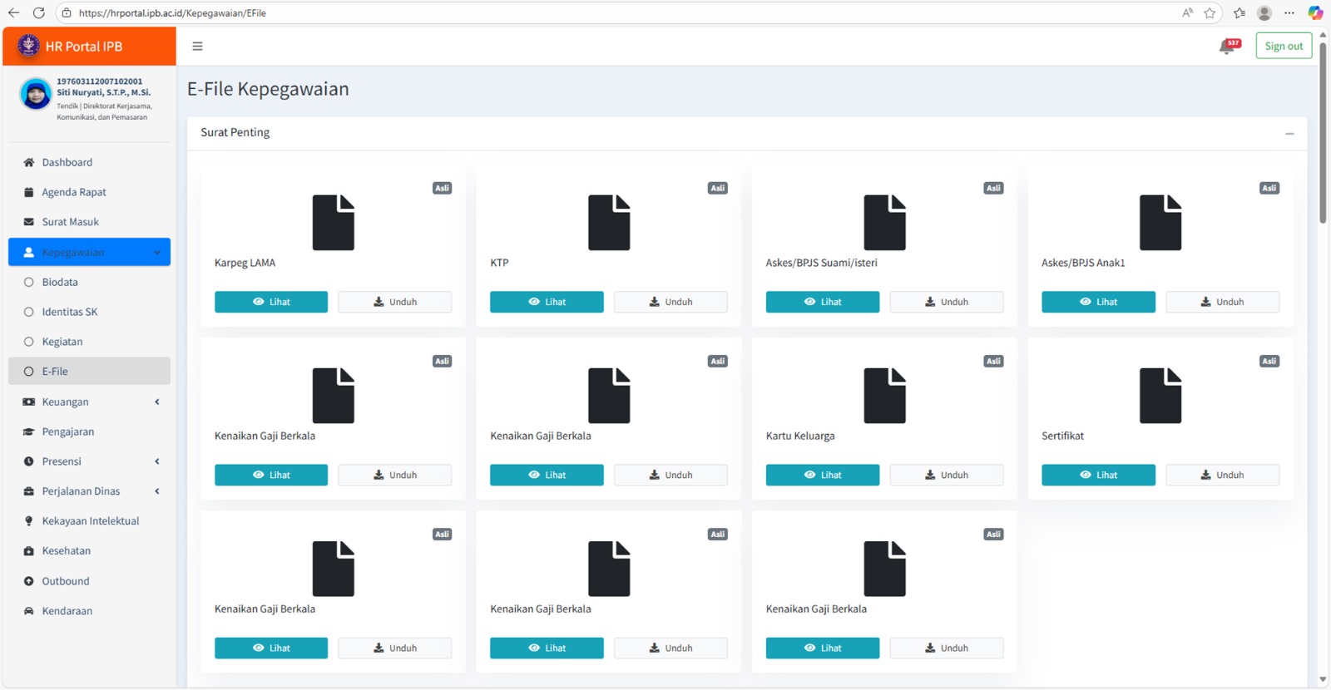The height and width of the screenshot is (690, 1331).
Task: Select Biodata in the sidebar submenu
Action: 60,282
